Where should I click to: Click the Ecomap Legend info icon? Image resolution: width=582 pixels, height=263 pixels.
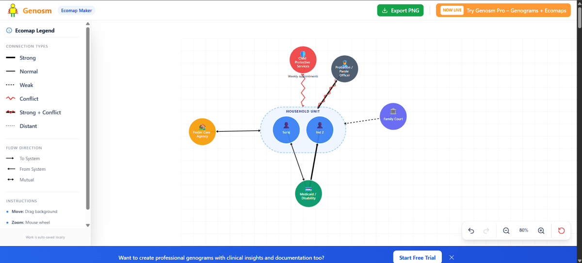tap(9, 31)
